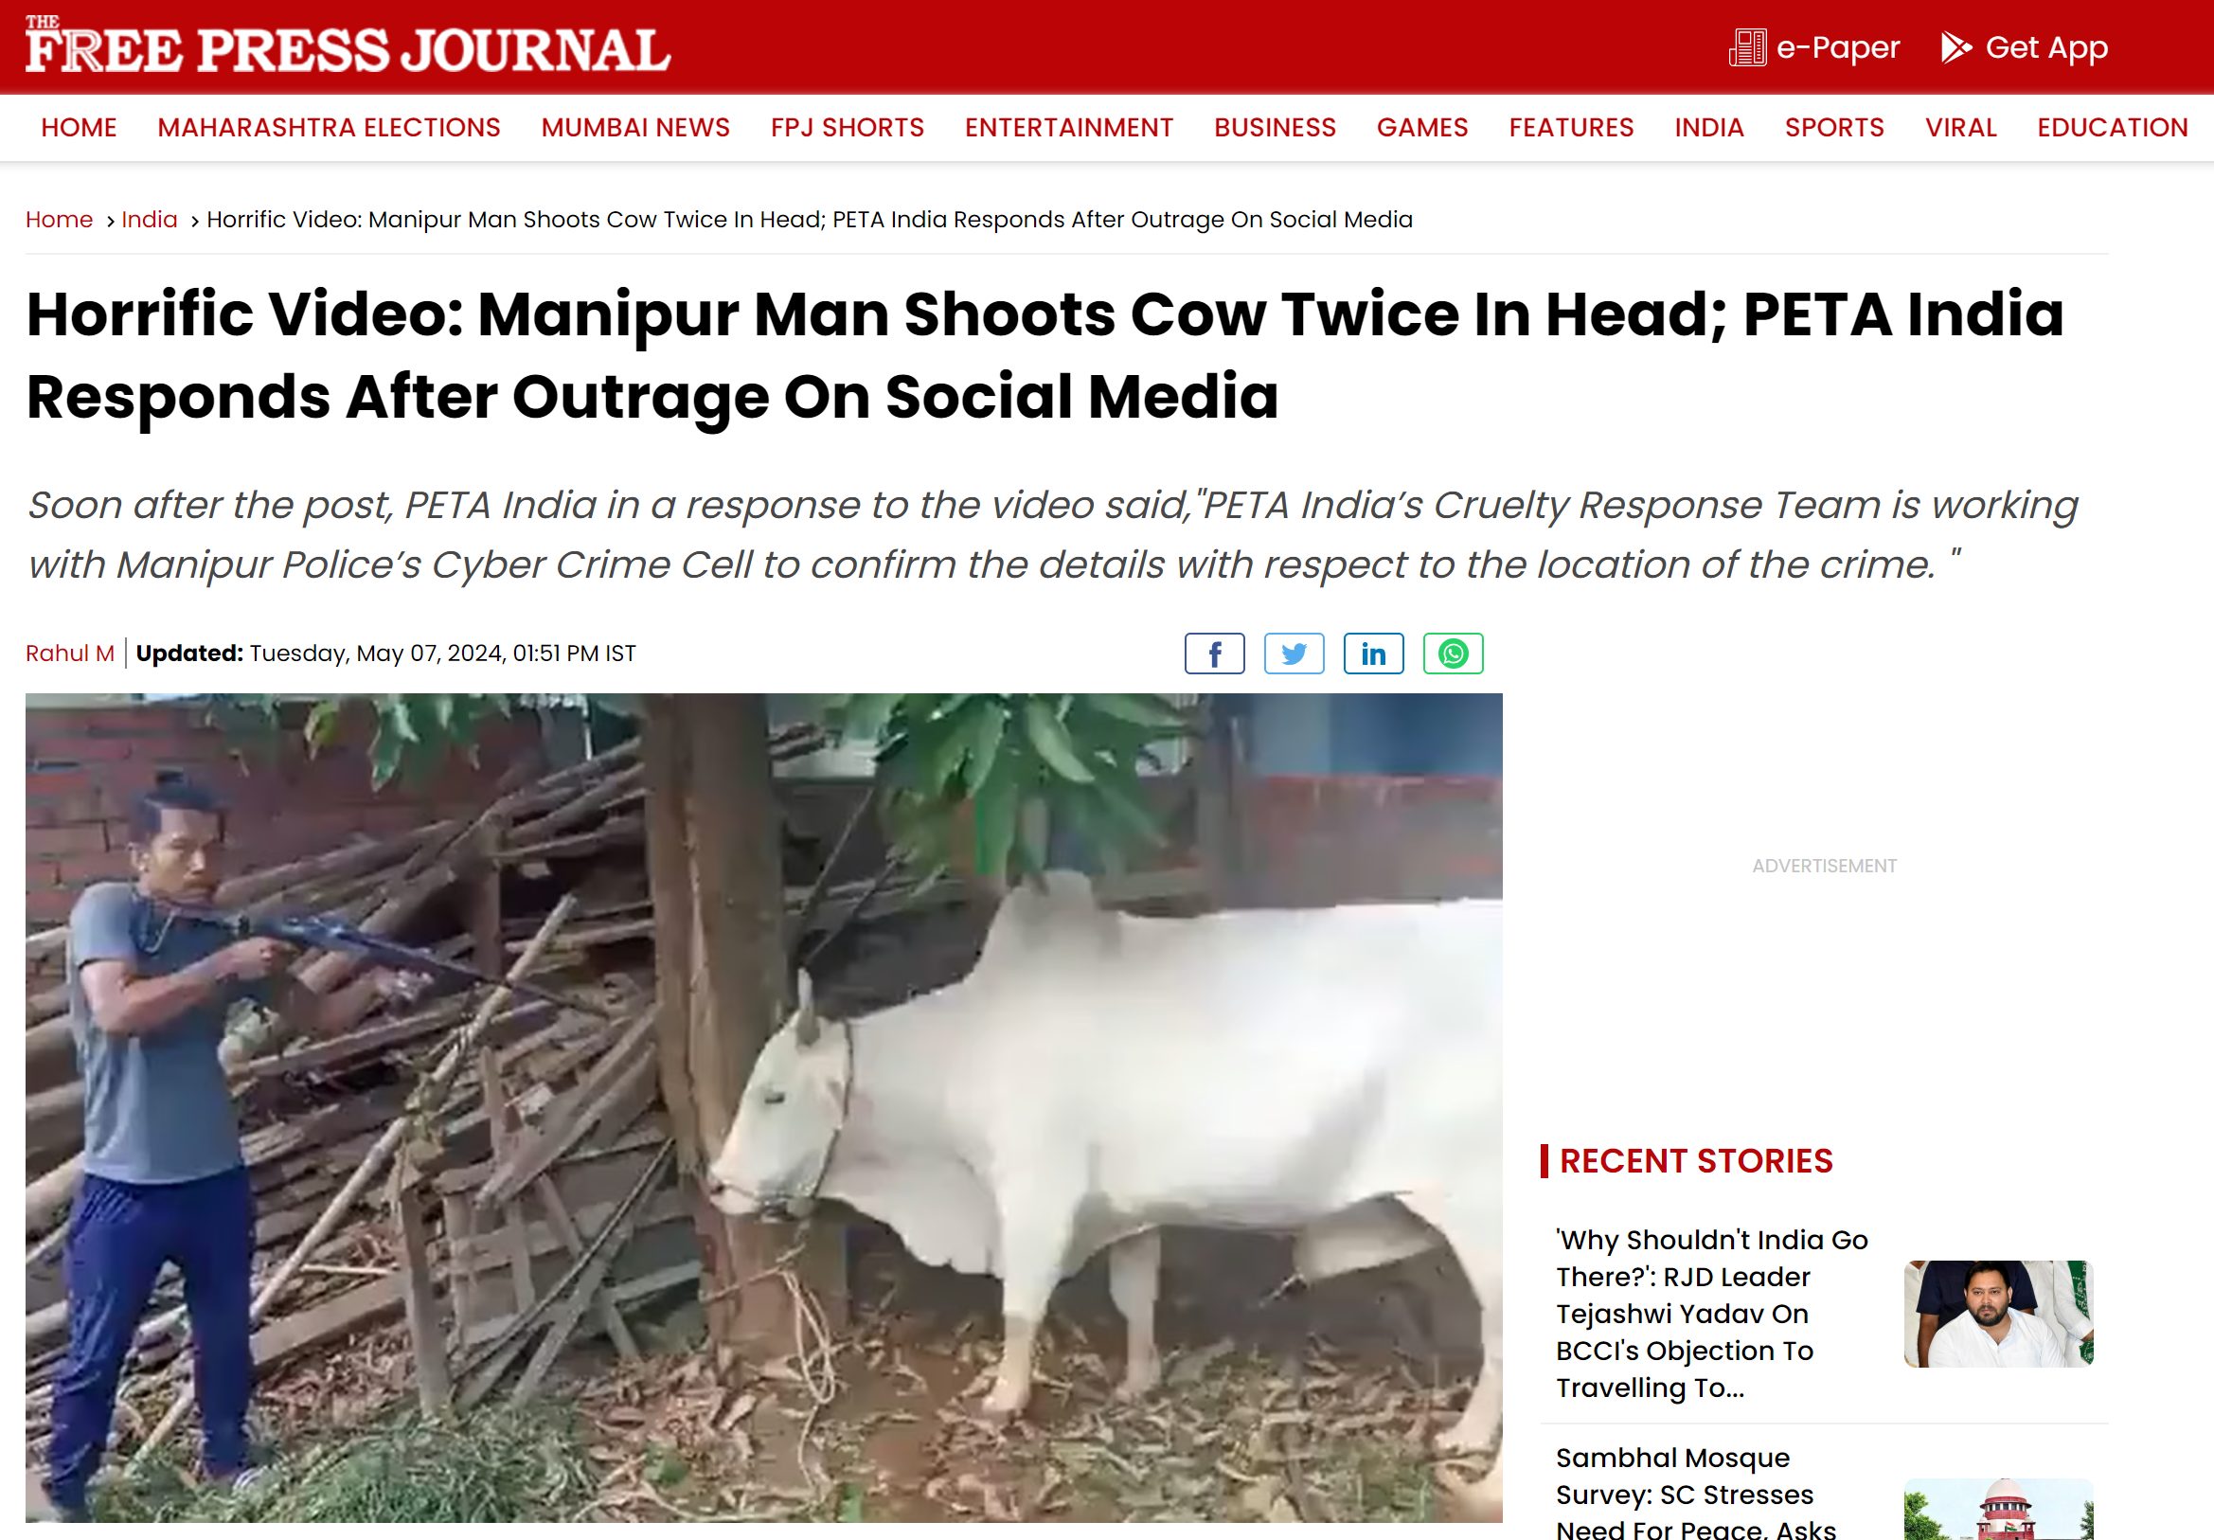The height and width of the screenshot is (1540, 2214).
Task: Click the Tejashwi Yadav story thumbnail
Action: [x=1998, y=1314]
